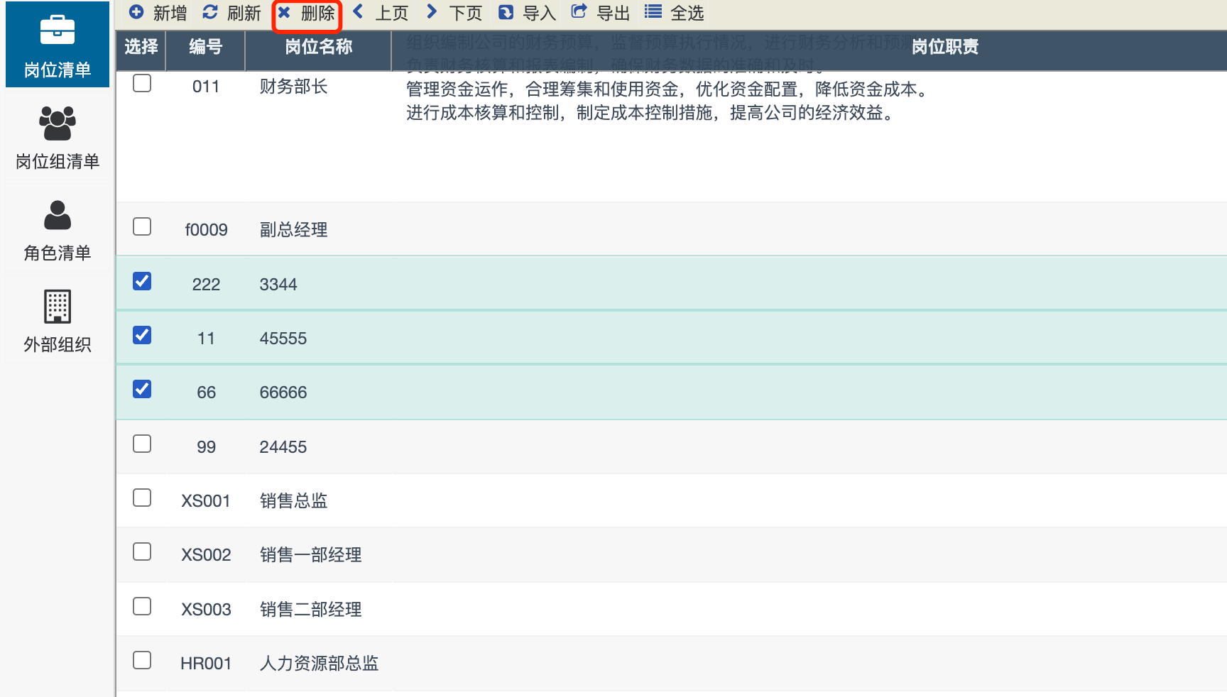Screen dimensions: 1227x697
Task: Go to next page with 下页 chevron
Action: point(432,11)
